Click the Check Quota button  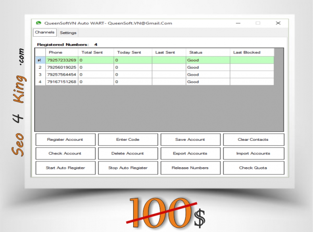pyautogui.click(x=254, y=168)
